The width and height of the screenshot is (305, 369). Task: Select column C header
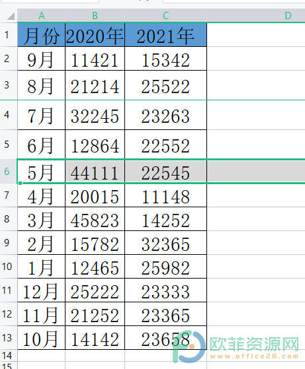click(x=166, y=16)
